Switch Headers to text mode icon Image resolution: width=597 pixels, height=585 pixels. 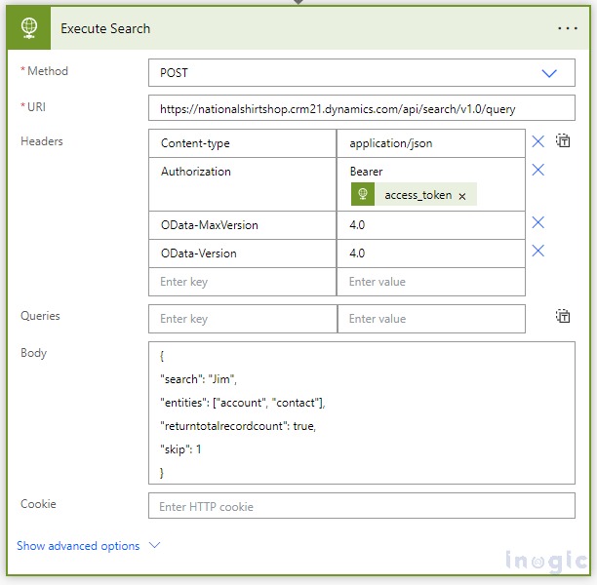coord(563,141)
